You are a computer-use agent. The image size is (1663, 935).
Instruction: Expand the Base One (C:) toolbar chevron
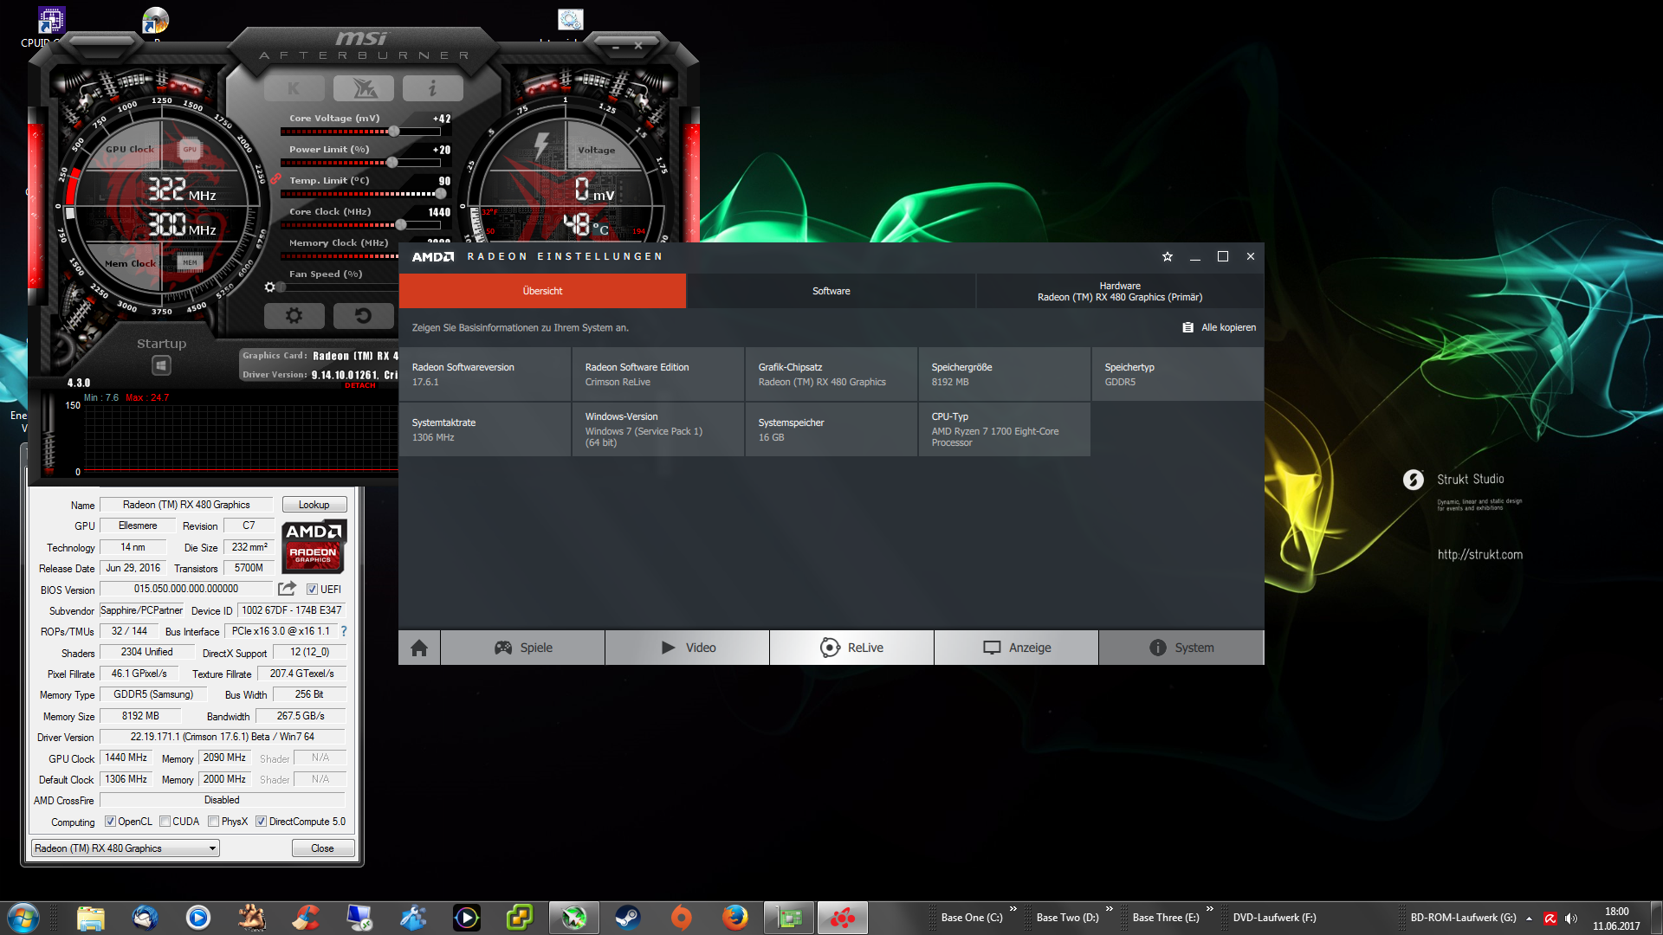[x=1013, y=909]
